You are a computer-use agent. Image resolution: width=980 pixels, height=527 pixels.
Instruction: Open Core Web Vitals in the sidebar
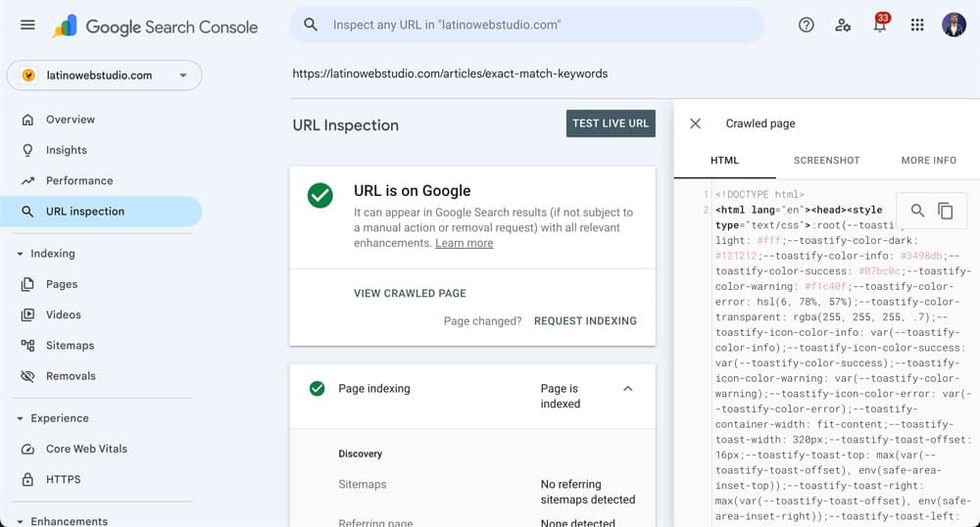coord(86,449)
